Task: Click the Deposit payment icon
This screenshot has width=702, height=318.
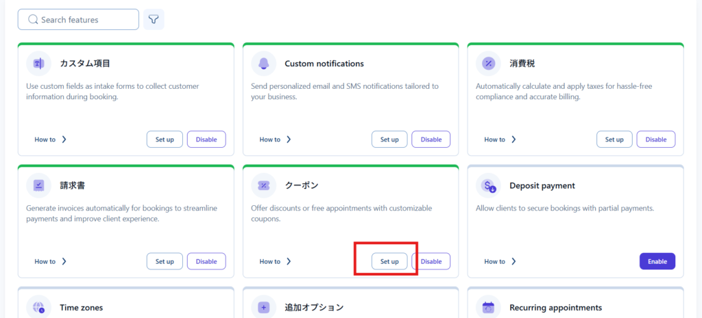Action: tap(488, 185)
